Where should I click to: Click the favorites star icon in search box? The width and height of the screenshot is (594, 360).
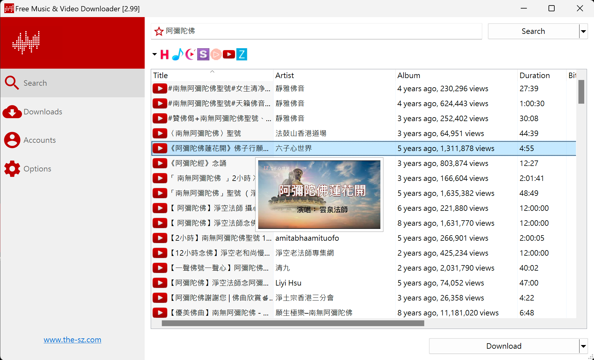point(159,31)
